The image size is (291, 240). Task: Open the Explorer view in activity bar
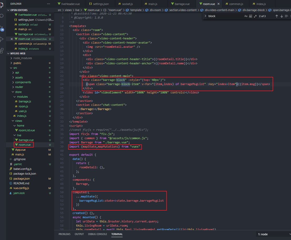tap(2, 5)
